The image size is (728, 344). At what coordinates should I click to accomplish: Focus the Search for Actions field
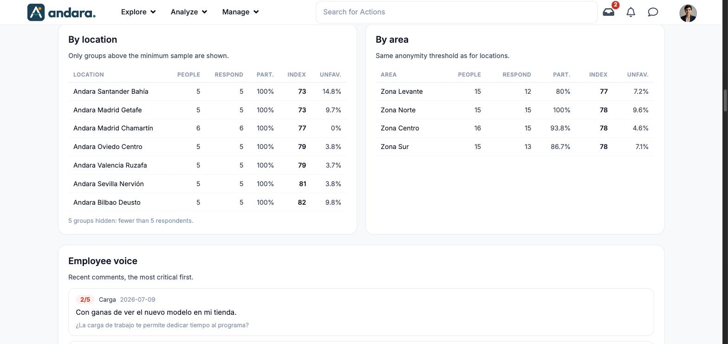click(456, 12)
